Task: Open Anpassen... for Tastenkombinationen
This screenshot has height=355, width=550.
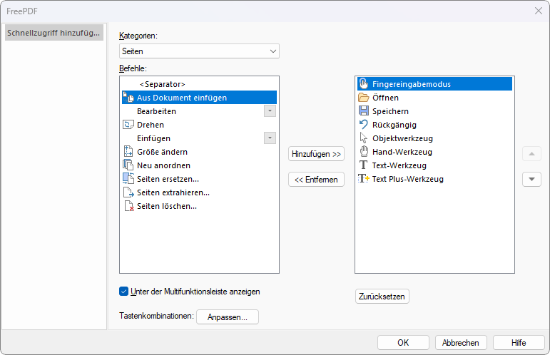Action: click(x=228, y=317)
